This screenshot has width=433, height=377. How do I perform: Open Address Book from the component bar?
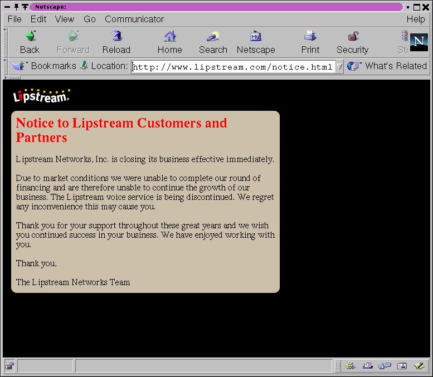pyautogui.click(x=402, y=366)
